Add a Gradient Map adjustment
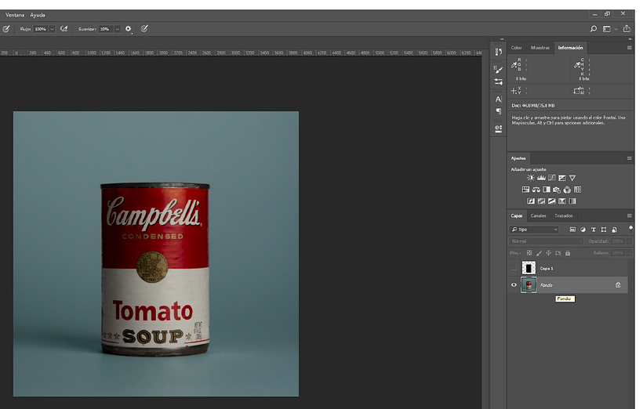Image resolution: width=643 pixels, height=409 pixels. 572,201
